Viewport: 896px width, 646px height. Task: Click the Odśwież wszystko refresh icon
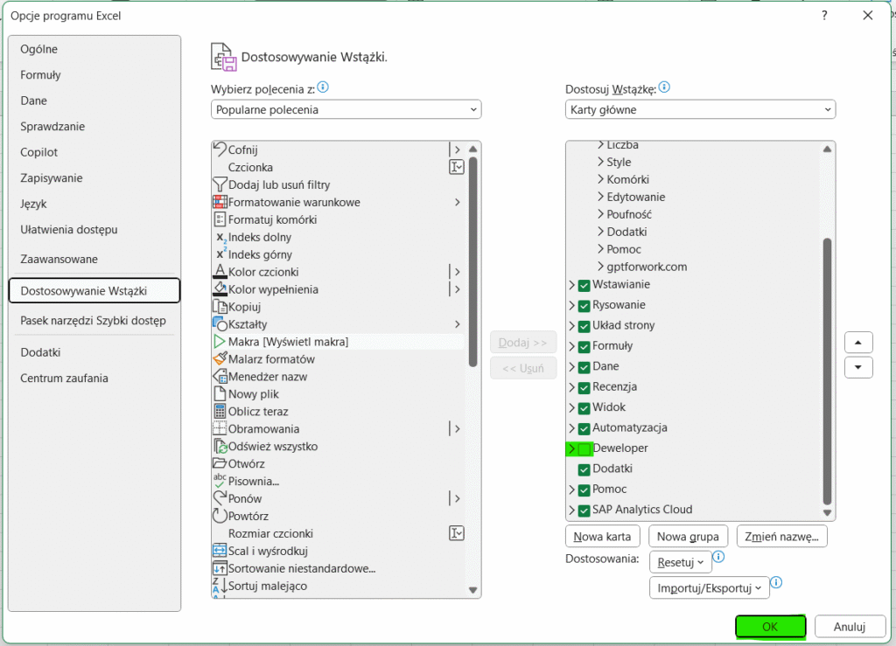220,447
